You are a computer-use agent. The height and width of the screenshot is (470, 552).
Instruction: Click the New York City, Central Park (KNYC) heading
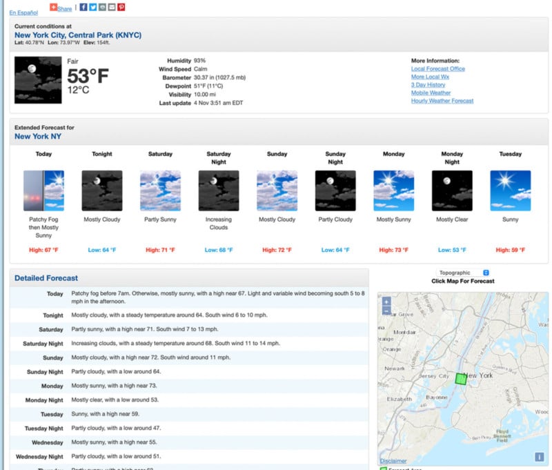[78, 35]
